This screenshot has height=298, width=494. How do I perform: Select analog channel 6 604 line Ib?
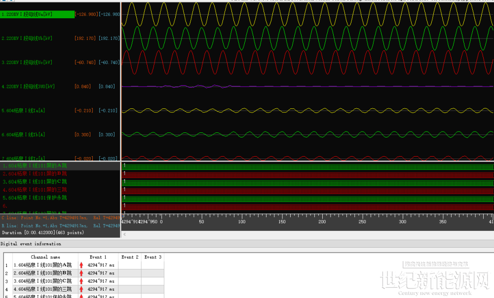24,135
